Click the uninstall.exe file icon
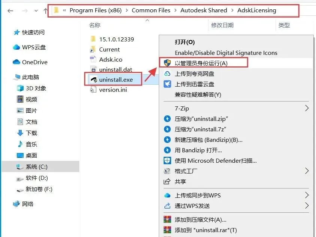316x237 pixels. coord(94,79)
